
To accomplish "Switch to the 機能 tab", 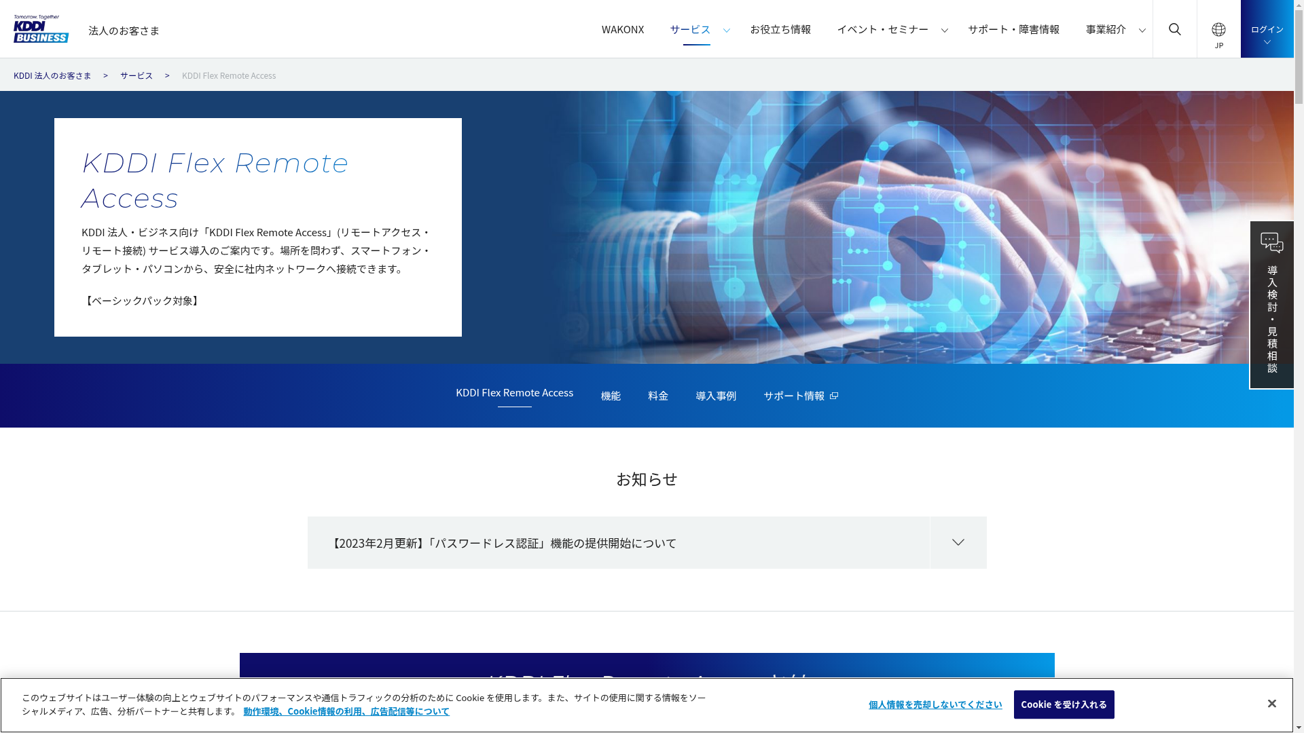I will pyautogui.click(x=611, y=396).
